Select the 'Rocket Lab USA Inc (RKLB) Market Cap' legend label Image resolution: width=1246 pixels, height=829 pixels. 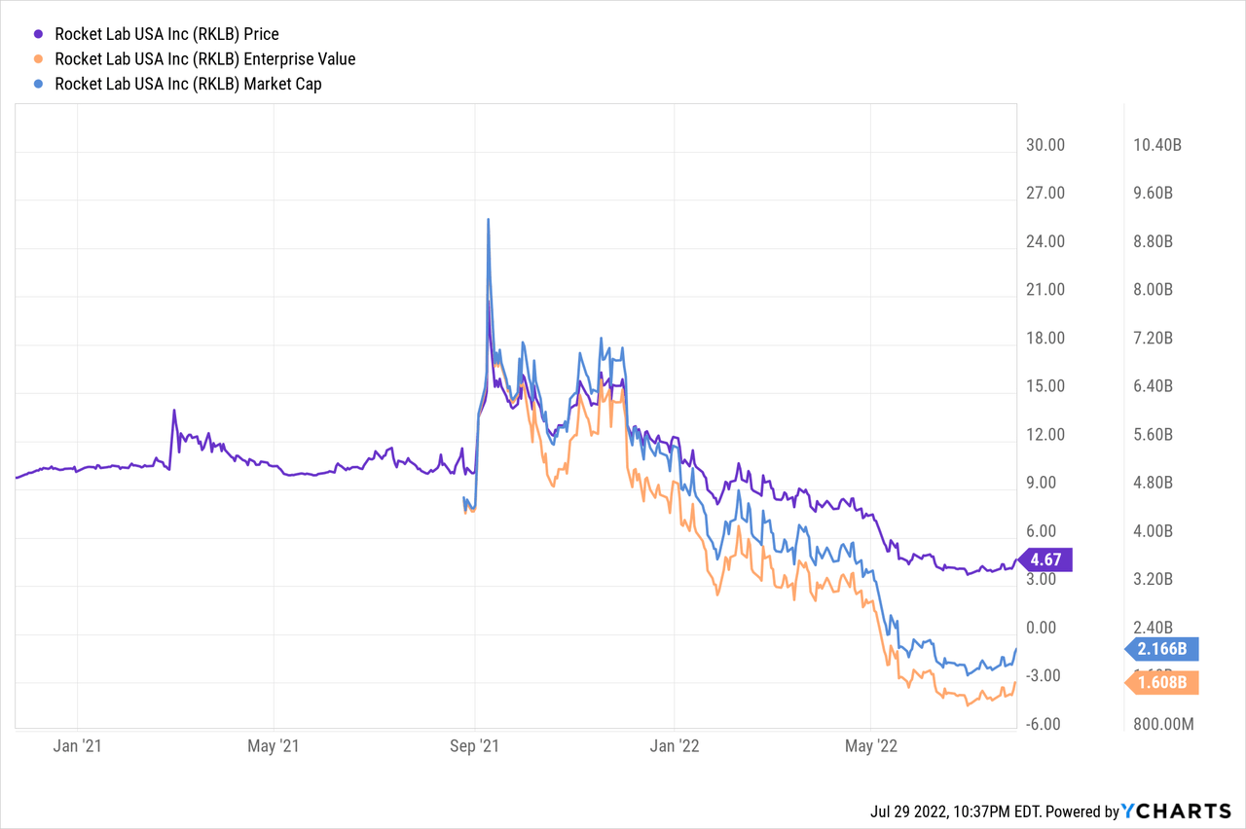pos(188,85)
